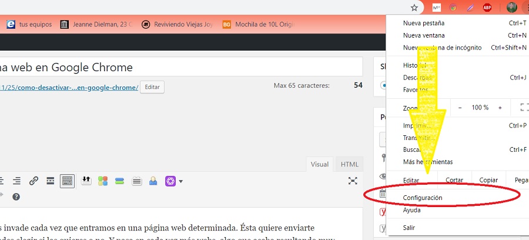Click the insert link icon in editor toolbar
Viewport: 529px width, 240px height.
coord(34,181)
